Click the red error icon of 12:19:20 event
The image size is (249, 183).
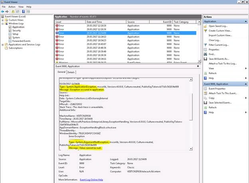click(57, 26)
